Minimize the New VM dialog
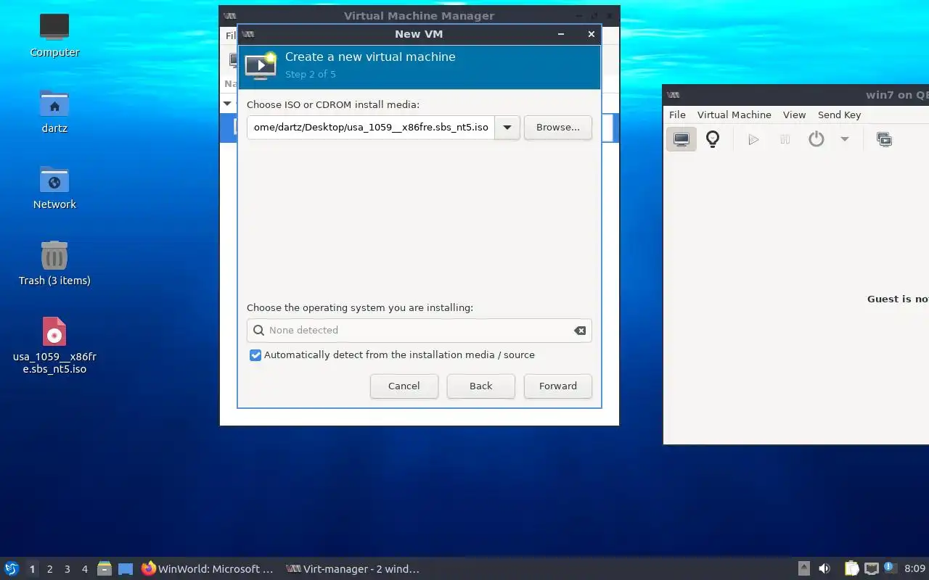Screen dimensions: 929x580 click(561, 34)
